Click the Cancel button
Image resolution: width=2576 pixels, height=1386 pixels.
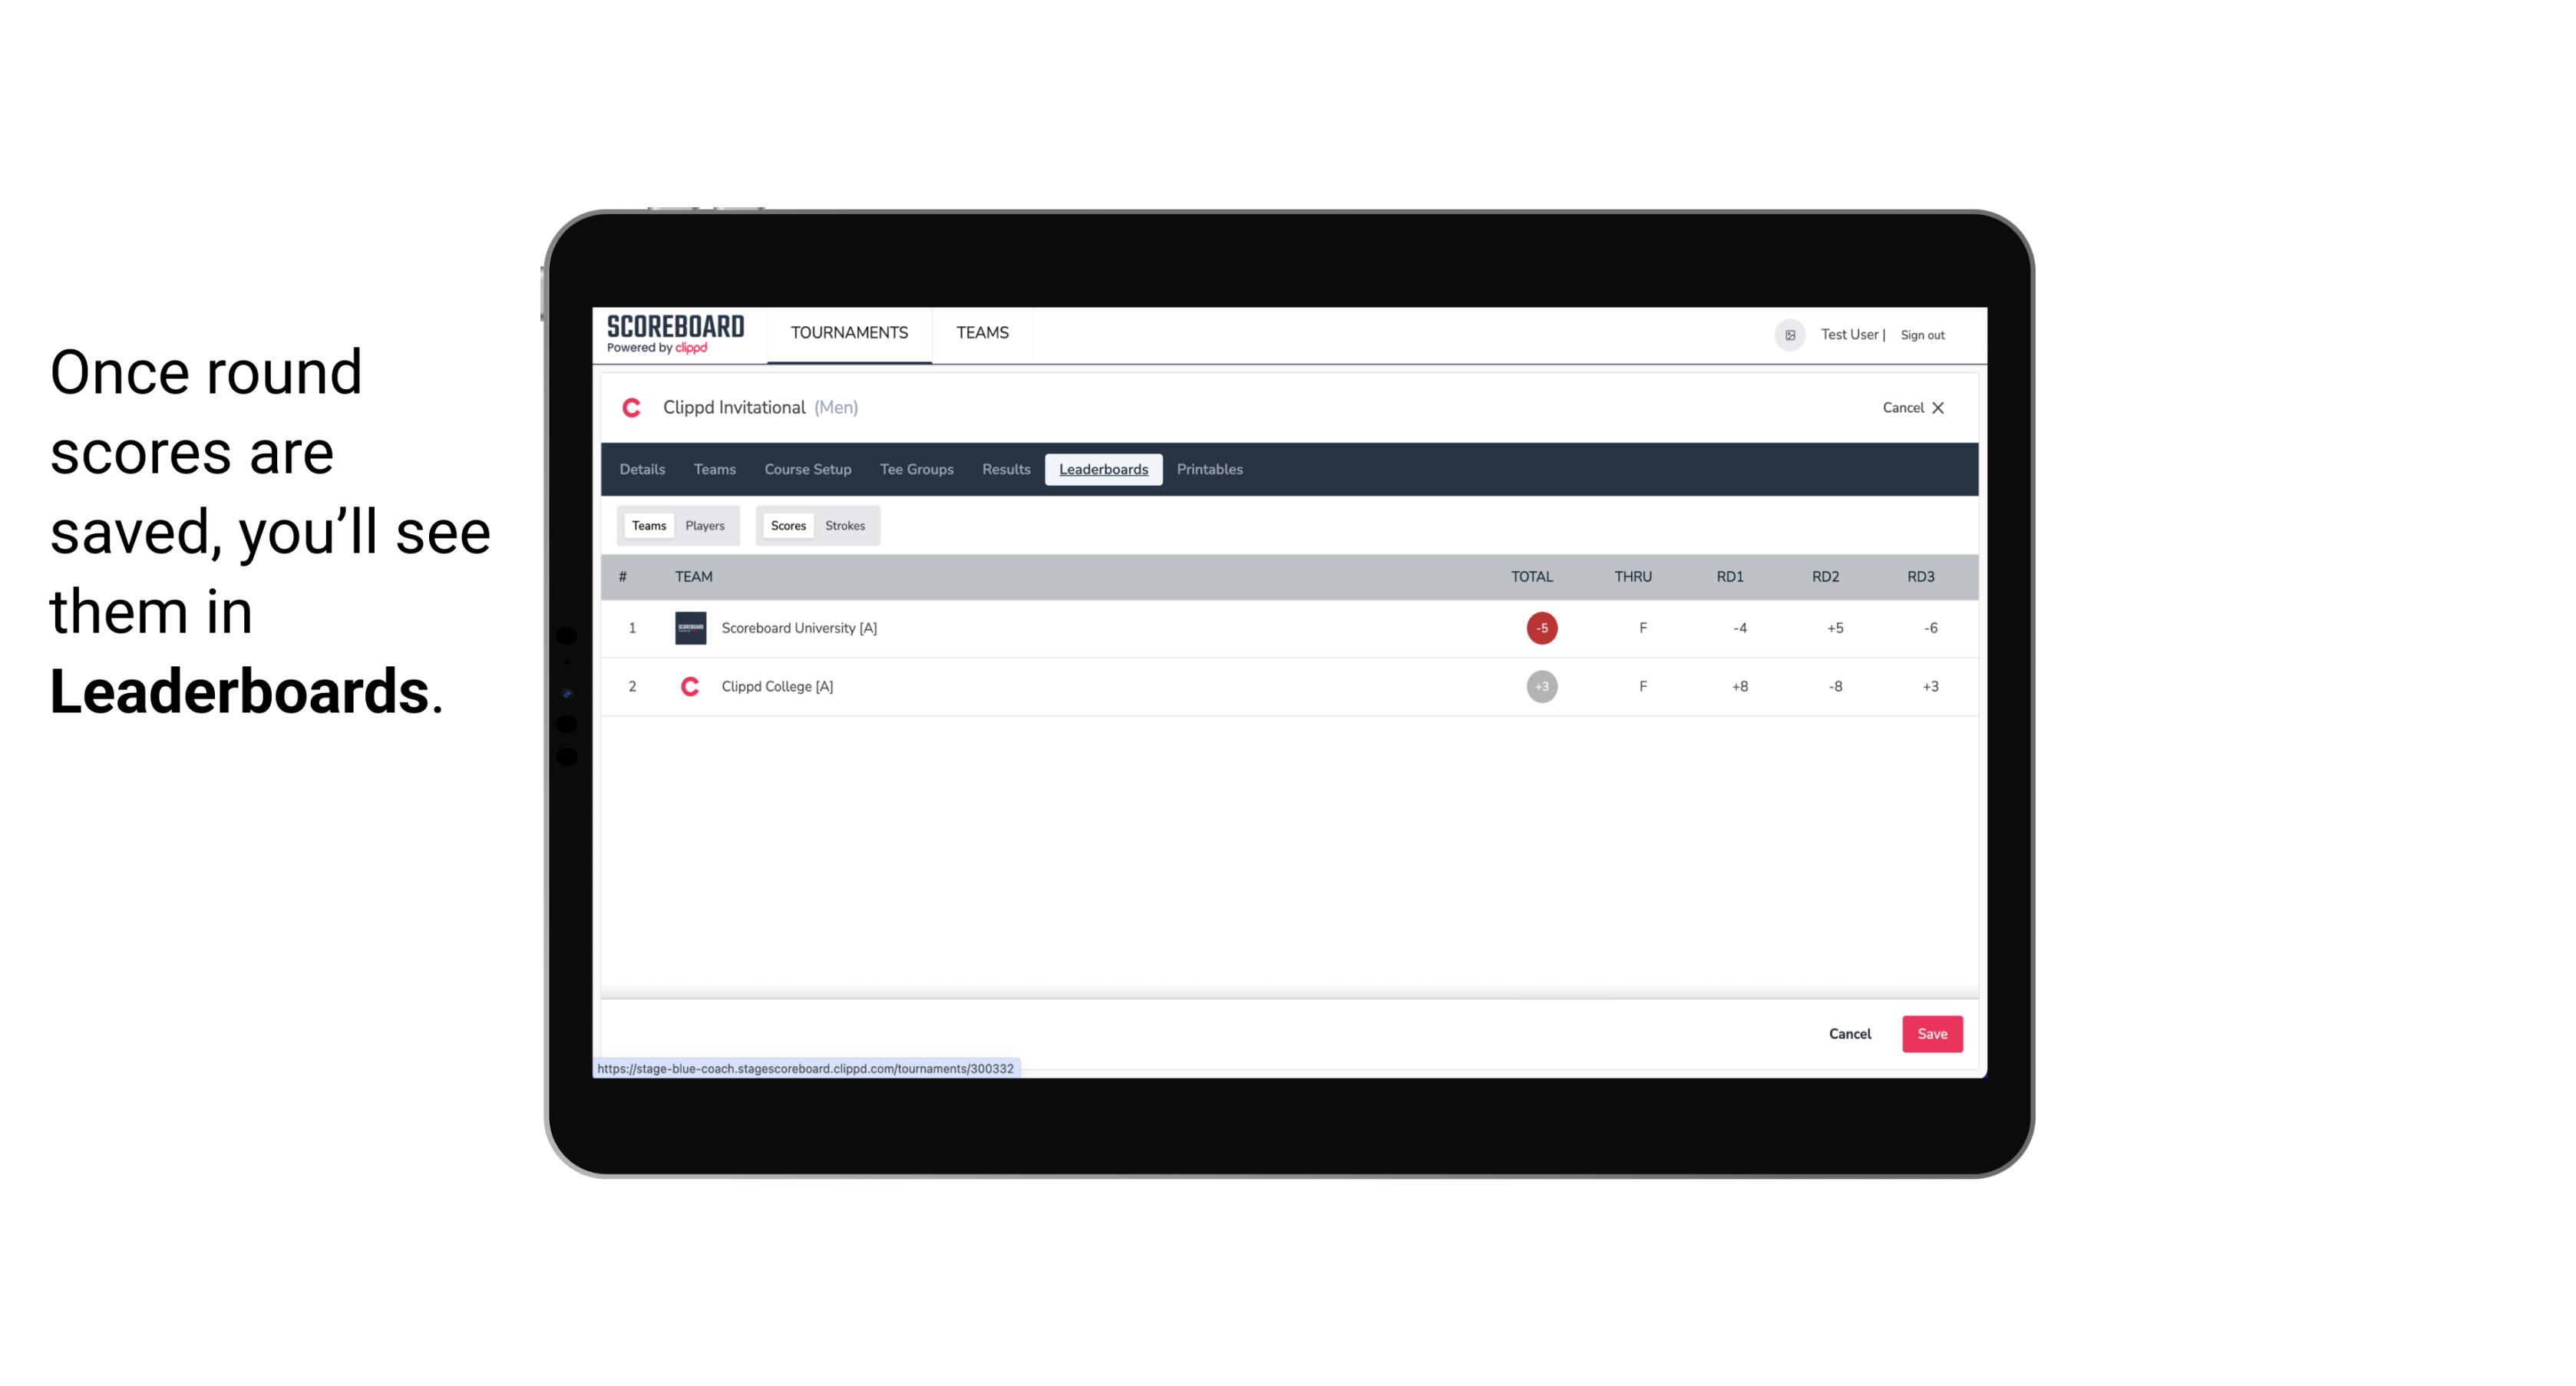(1849, 1033)
